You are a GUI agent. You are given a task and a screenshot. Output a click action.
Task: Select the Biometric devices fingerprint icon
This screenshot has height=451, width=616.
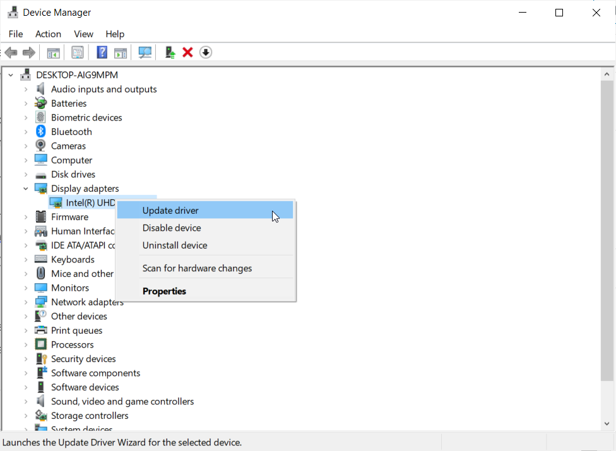point(40,117)
